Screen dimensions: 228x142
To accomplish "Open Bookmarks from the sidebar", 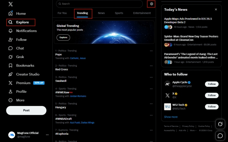I will coord(21,66).
